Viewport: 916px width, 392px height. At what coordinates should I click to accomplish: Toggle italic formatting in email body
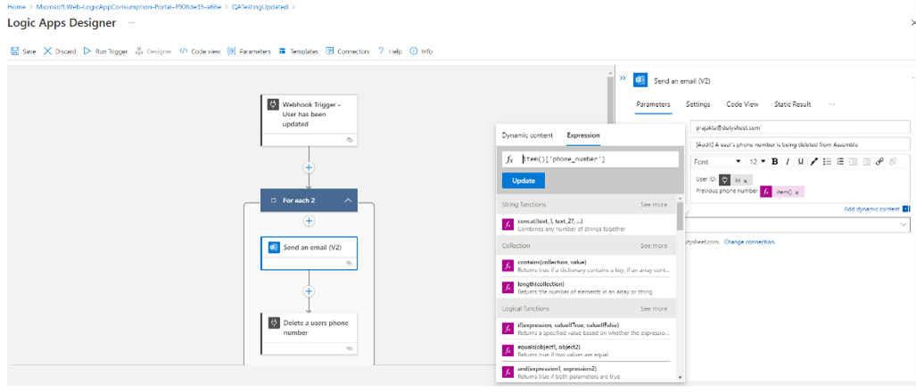click(x=788, y=162)
